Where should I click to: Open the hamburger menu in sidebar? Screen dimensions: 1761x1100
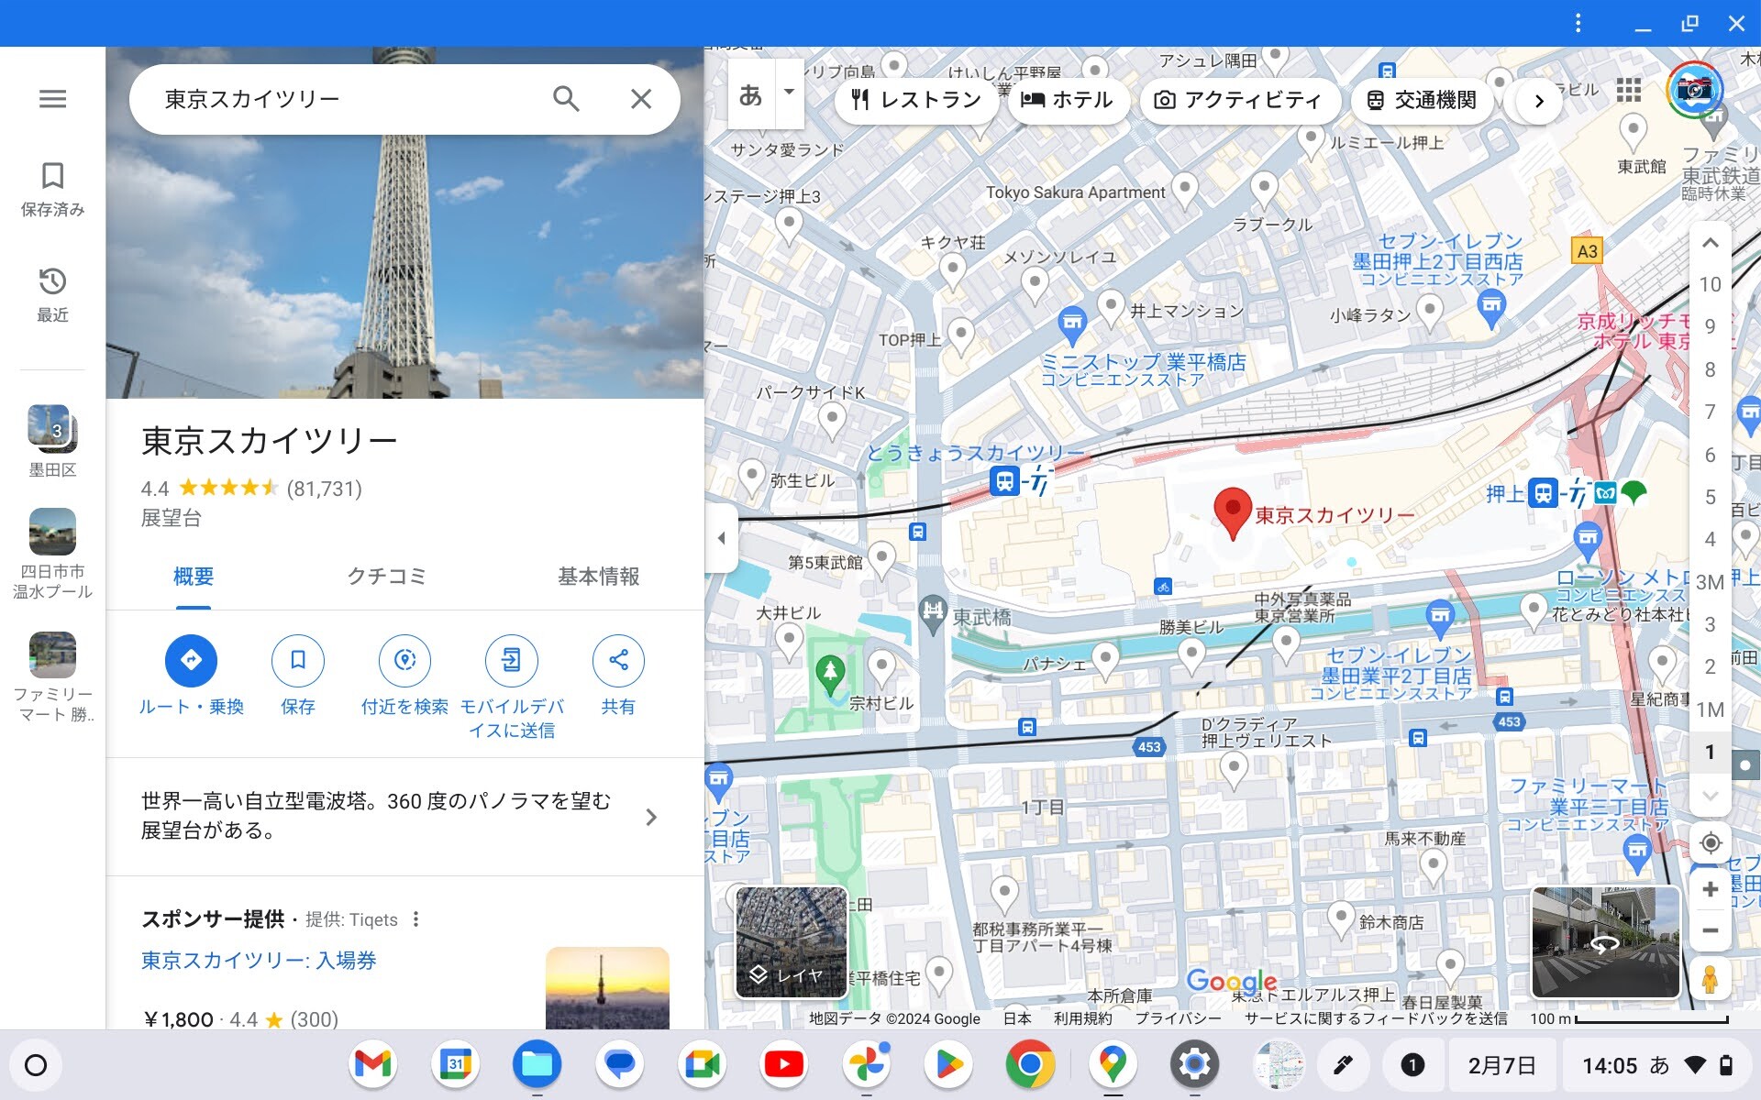pos(52,99)
